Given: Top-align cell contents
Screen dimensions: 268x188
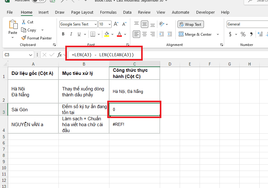Looking at the screenshot, I should click(136, 24).
